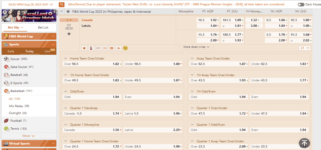Select 1H Moneyline odds 3.00
Screen dimensions: 321x150
coord(254,26)
